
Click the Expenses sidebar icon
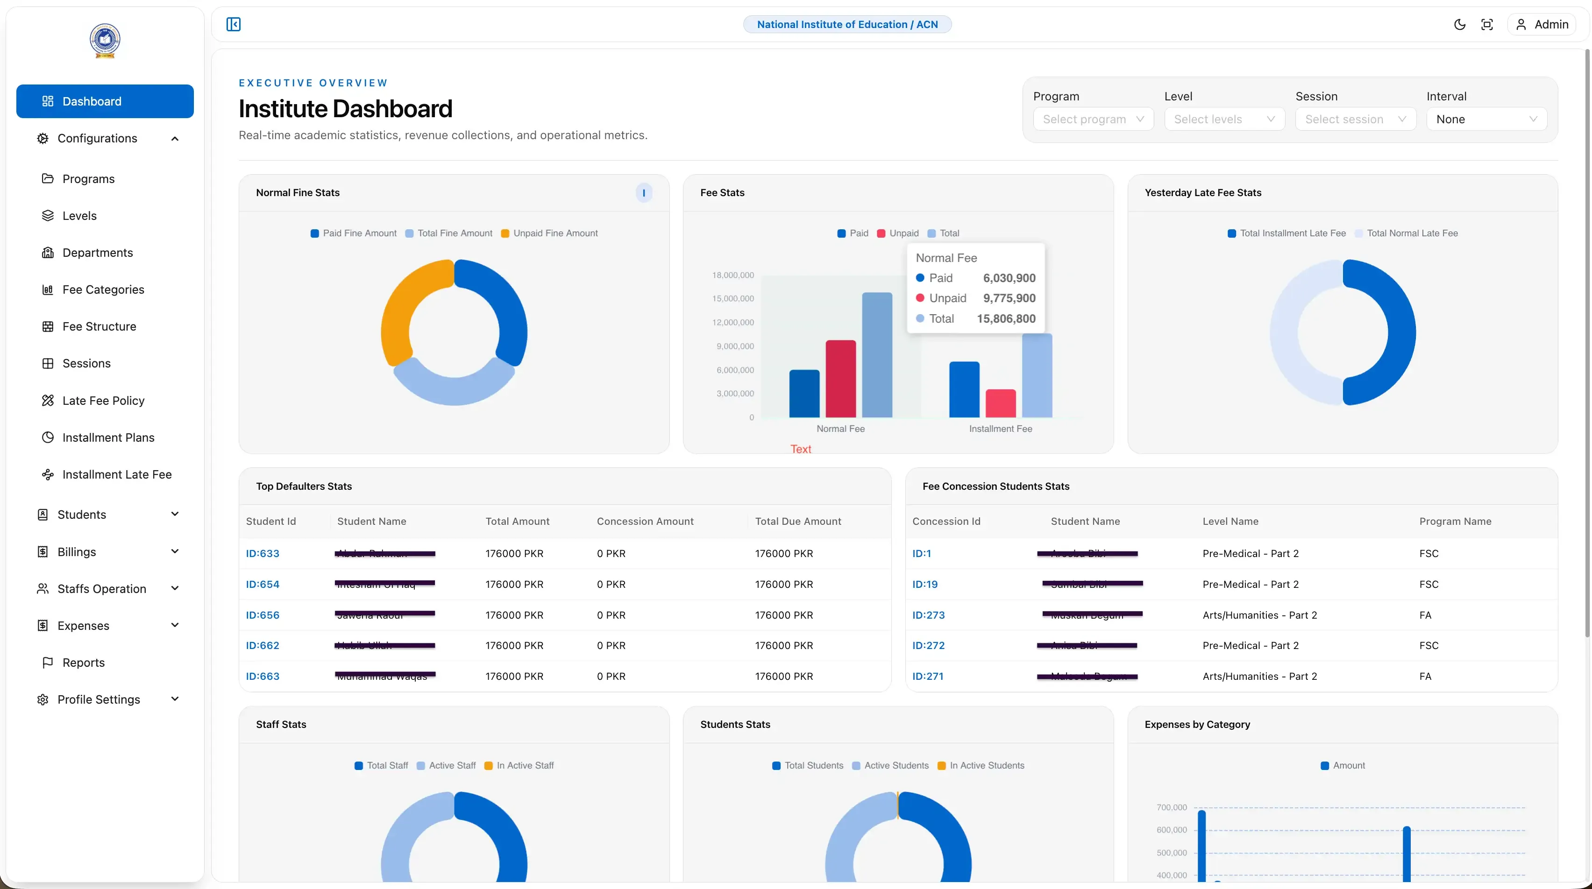point(43,625)
